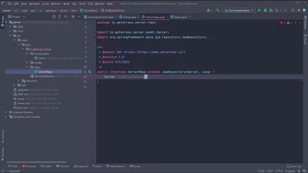Open the Build menu

66,4
